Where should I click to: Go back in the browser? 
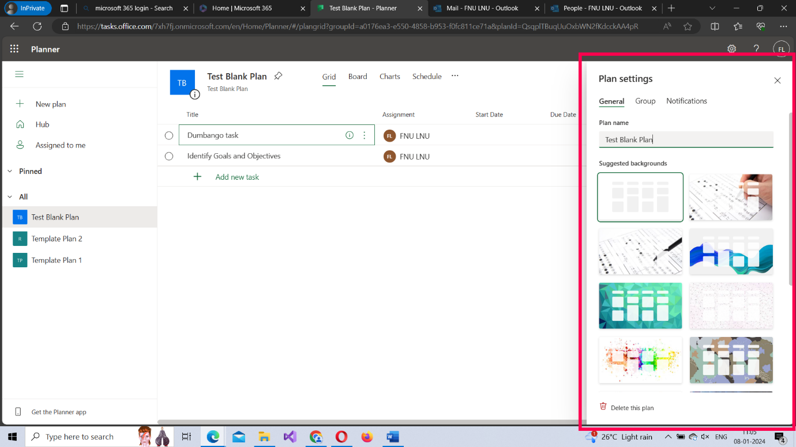tap(14, 26)
